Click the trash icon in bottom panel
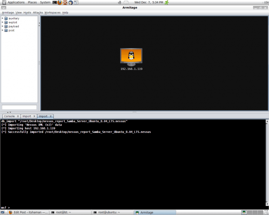The image size is (269, 215). coord(266,212)
